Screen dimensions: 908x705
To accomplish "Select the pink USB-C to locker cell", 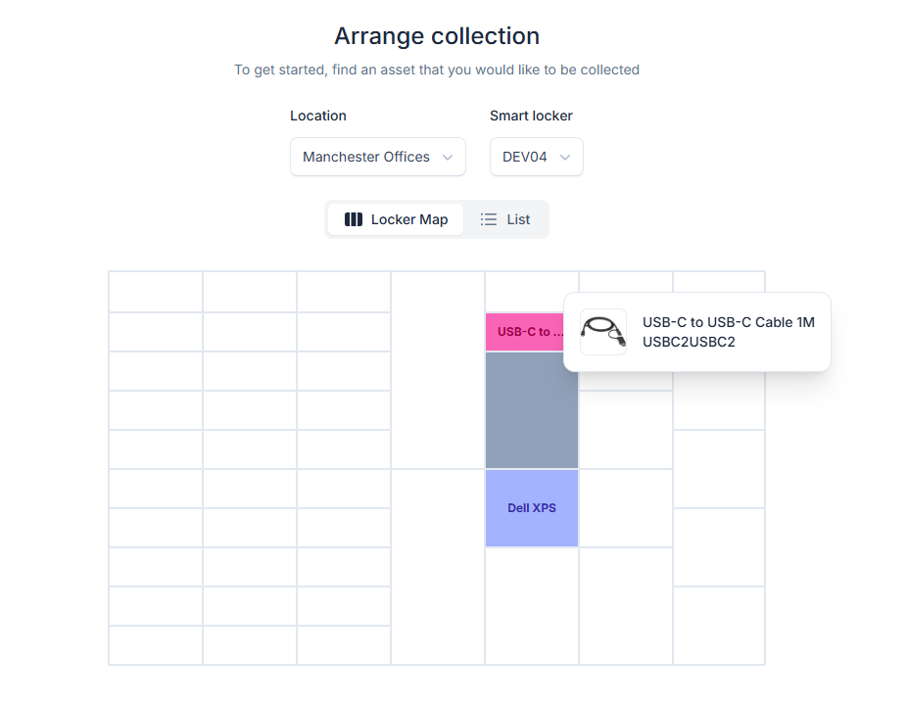I will pyautogui.click(x=525, y=332).
